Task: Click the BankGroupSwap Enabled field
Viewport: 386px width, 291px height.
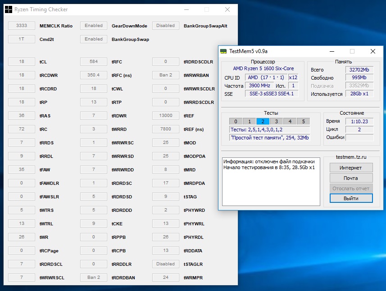Action: coord(94,39)
